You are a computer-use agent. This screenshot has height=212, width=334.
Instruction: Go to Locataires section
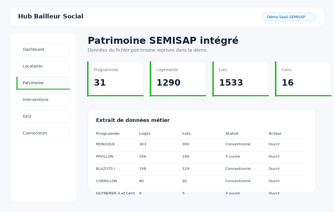[x=43, y=66]
